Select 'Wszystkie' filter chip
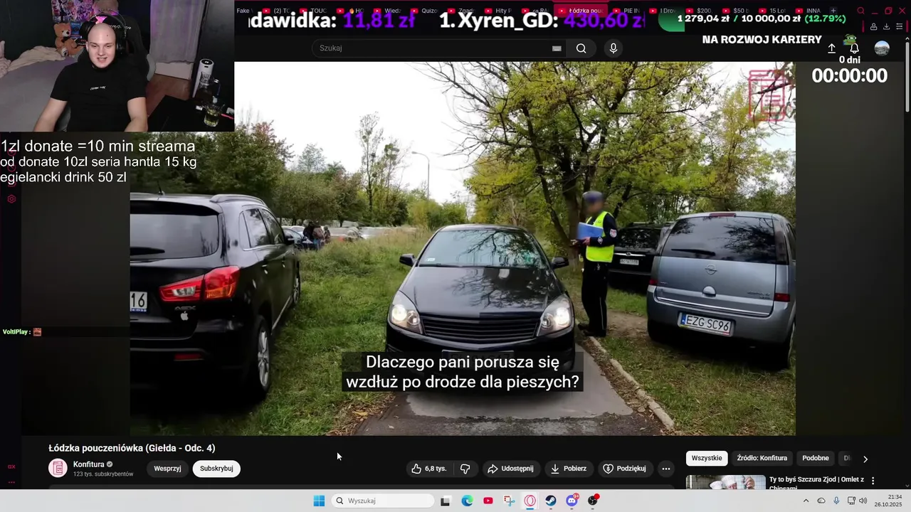The height and width of the screenshot is (512, 911). tap(707, 458)
